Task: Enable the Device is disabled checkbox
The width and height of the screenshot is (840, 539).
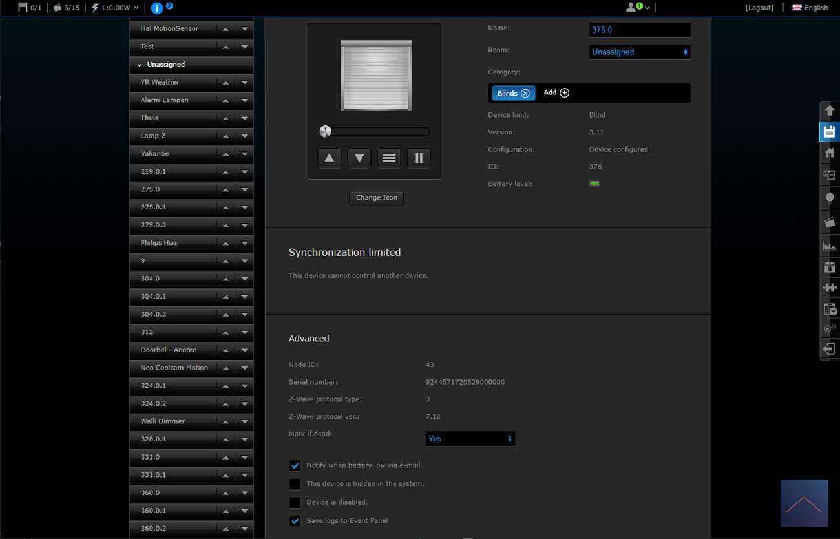Action: (295, 502)
